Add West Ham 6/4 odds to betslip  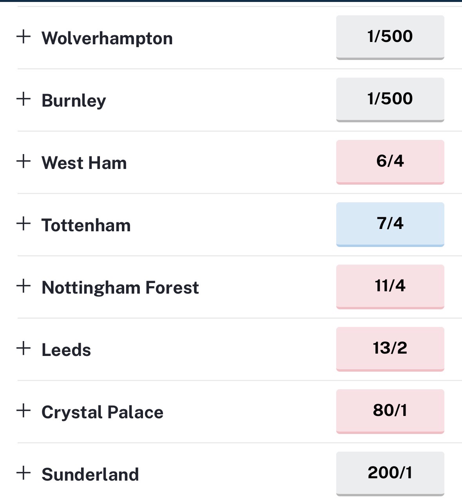point(390,162)
